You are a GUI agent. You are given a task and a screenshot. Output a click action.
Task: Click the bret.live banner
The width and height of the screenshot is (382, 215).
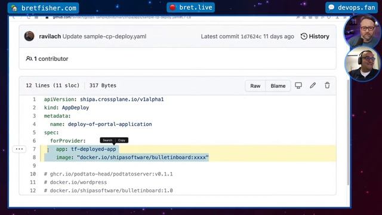tap(191, 7)
